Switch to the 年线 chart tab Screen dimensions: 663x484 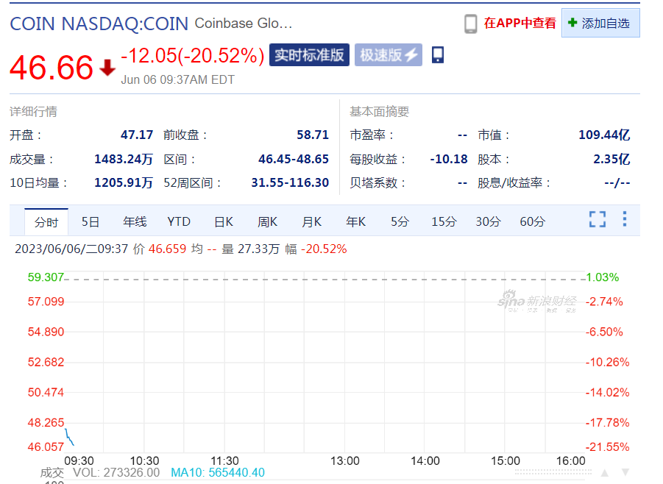tap(135, 221)
